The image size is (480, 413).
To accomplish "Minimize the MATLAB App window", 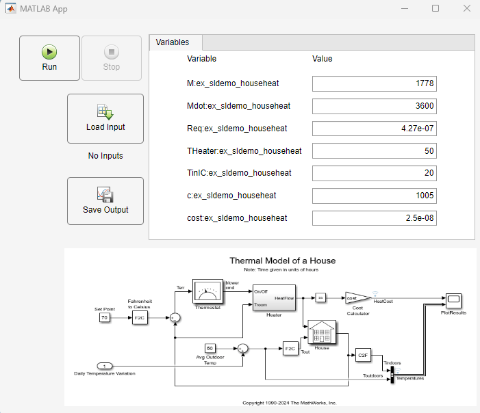I will (x=405, y=8).
